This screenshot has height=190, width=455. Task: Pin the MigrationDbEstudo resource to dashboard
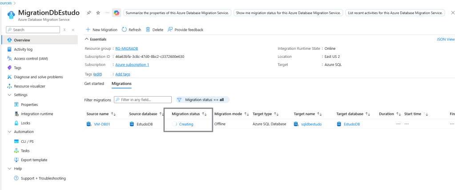click(89, 13)
